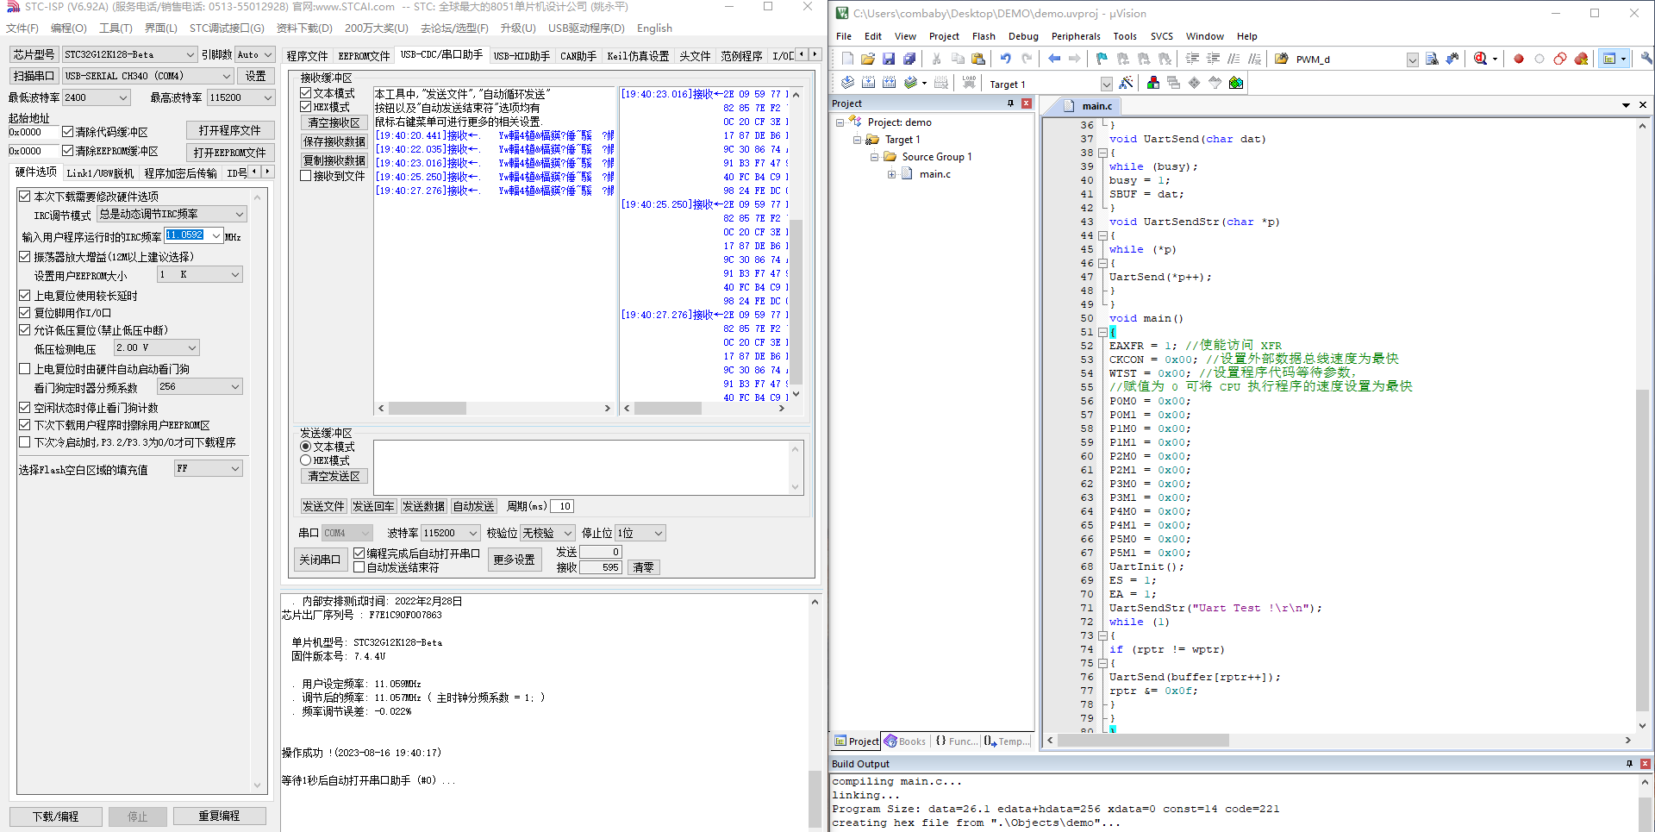Click 下载/编程 button

coord(56,816)
